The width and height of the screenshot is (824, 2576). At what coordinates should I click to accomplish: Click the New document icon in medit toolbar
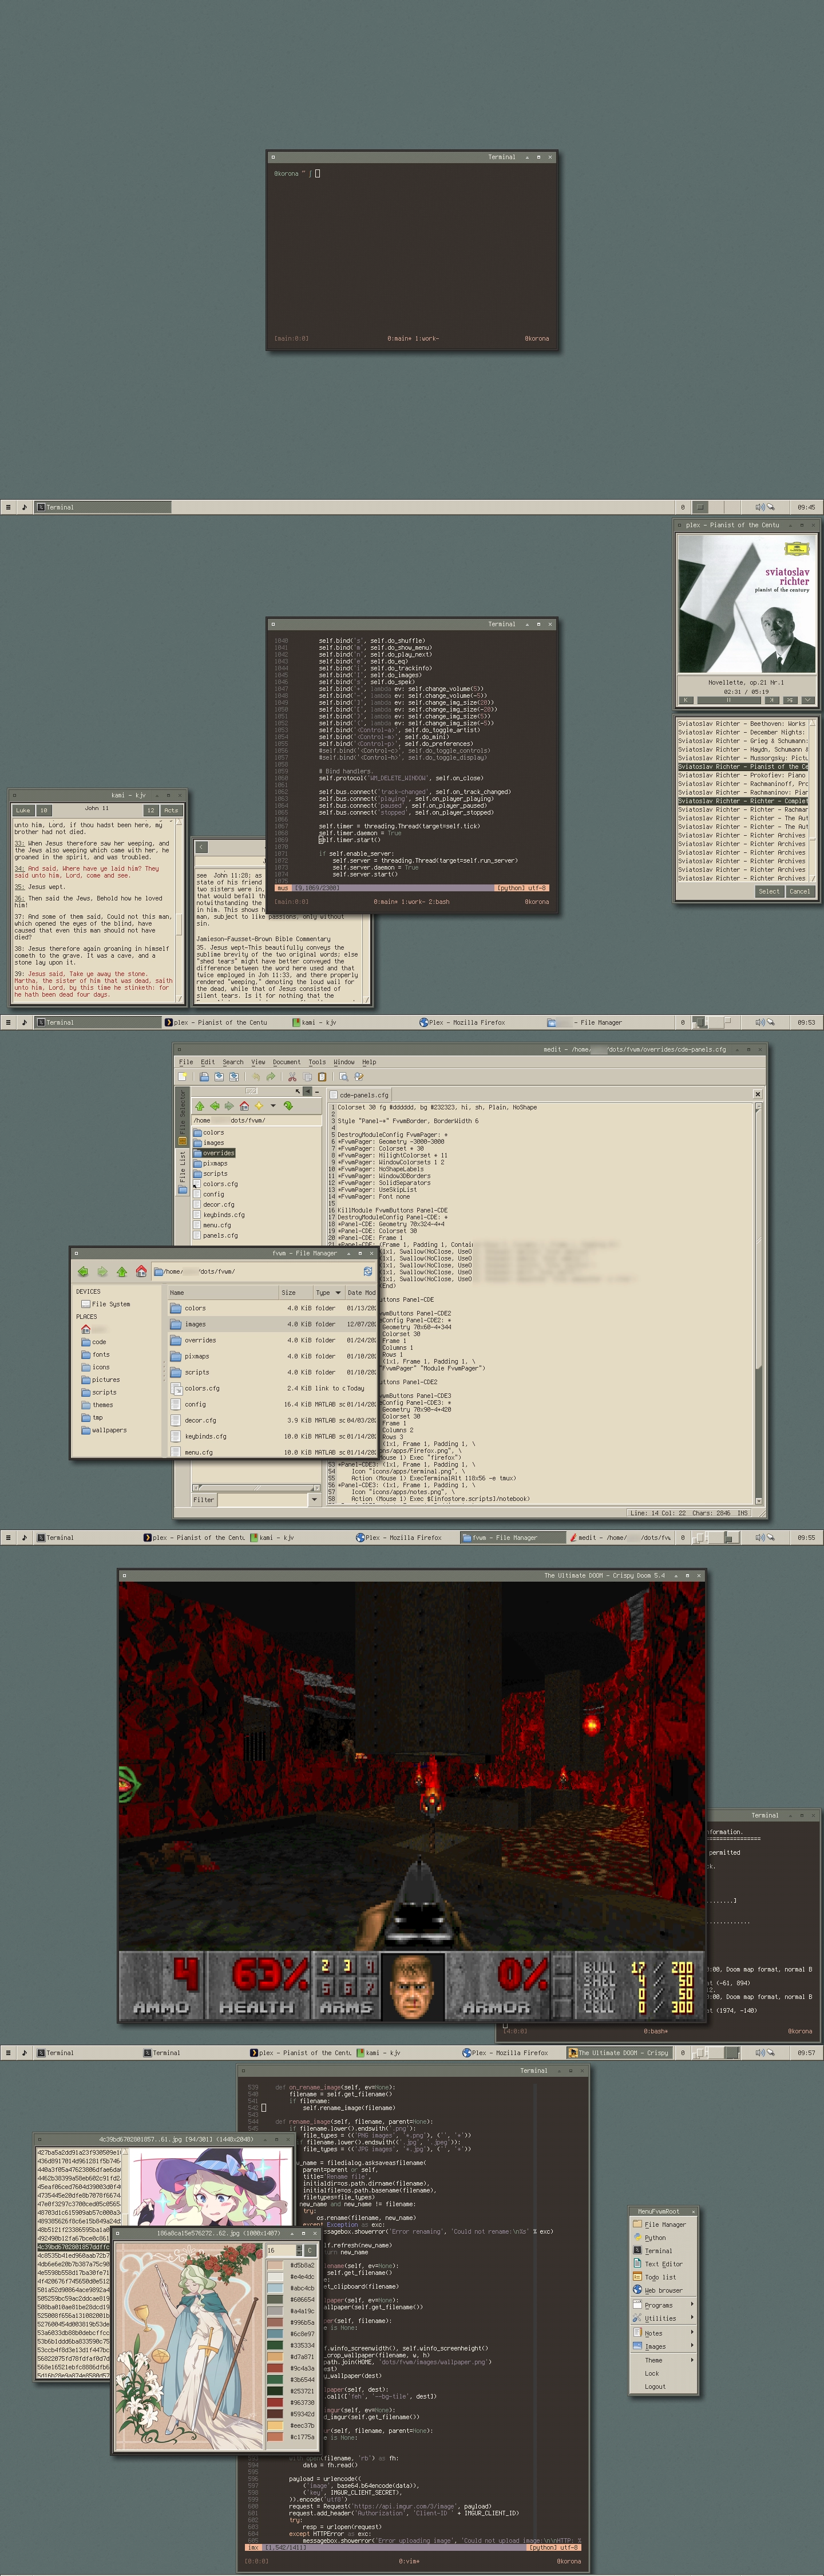pyautogui.click(x=182, y=1077)
